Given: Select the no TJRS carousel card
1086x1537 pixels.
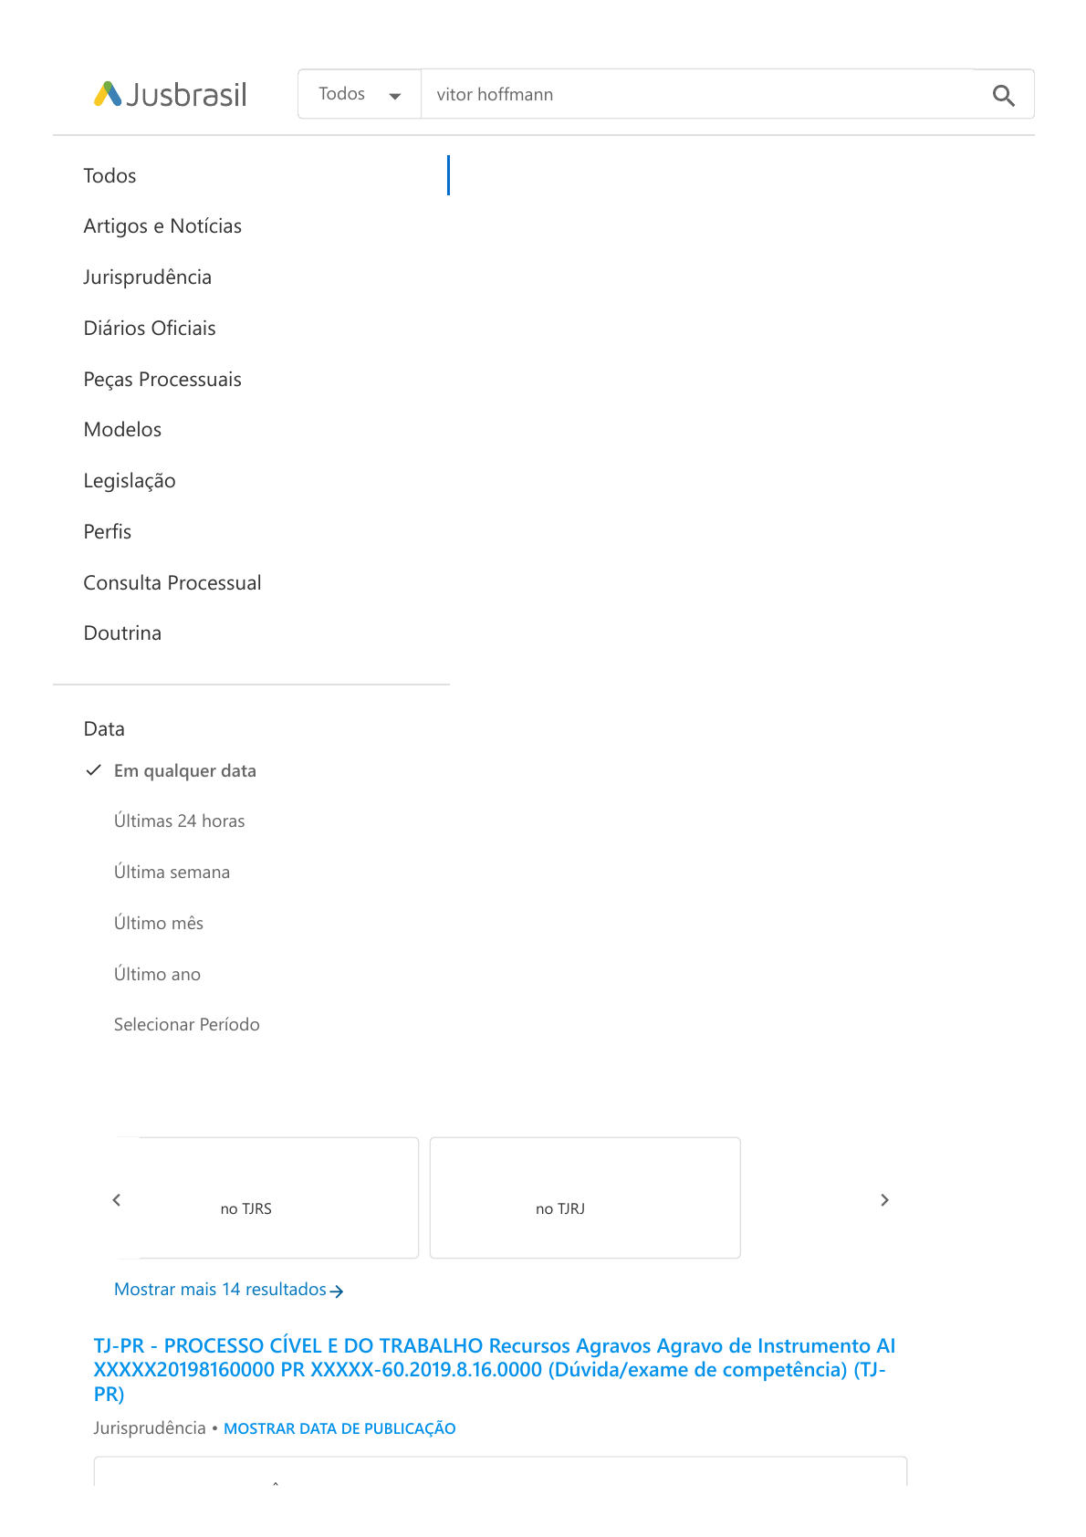Looking at the screenshot, I should [274, 1198].
